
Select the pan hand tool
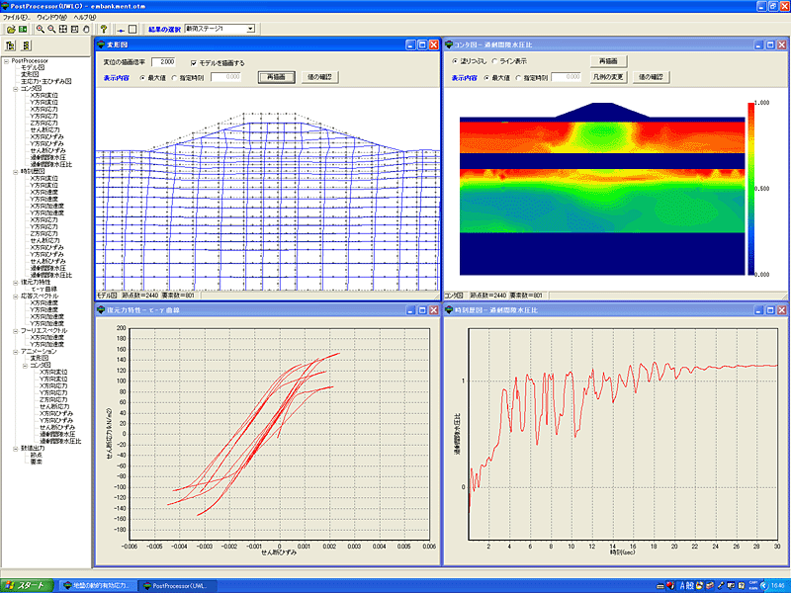pos(87,30)
